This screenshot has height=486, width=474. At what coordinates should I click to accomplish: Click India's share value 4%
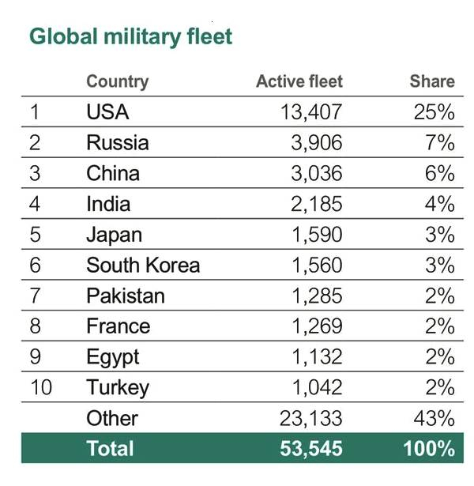click(440, 204)
